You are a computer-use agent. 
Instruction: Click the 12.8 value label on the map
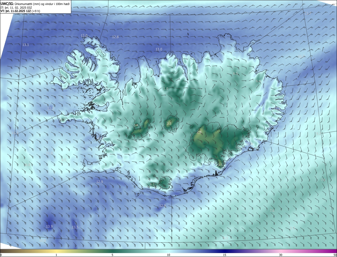tap(115, 37)
